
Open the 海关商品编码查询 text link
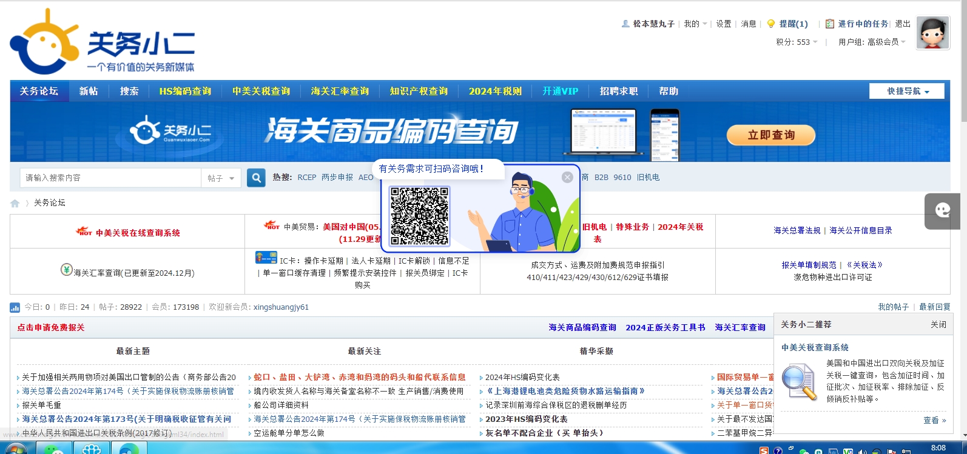coord(582,327)
